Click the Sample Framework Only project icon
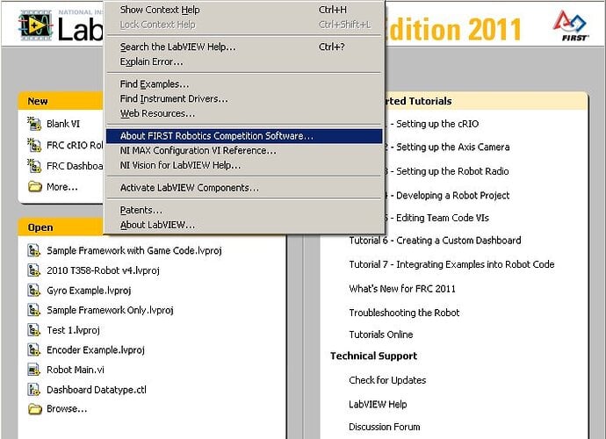 tap(34, 310)
